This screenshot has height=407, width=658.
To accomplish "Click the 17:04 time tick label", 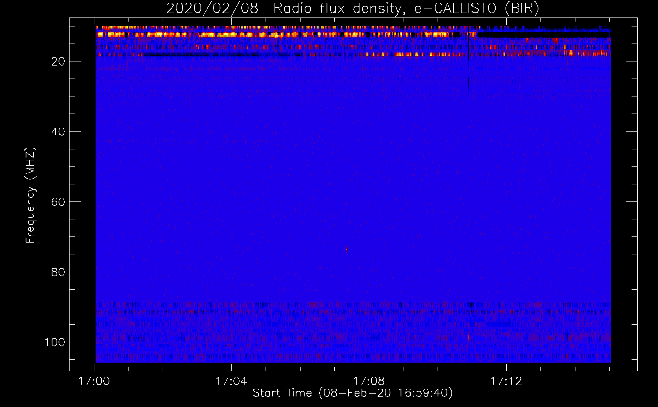I will point(231,381).
